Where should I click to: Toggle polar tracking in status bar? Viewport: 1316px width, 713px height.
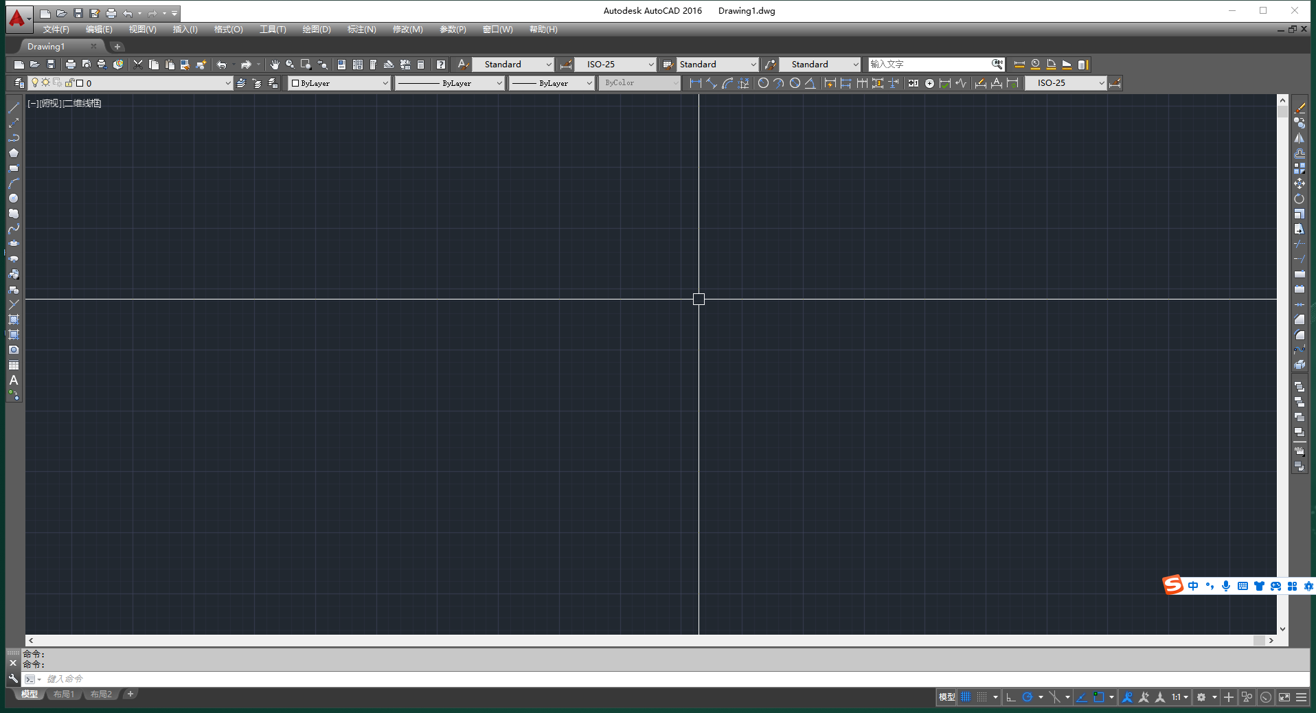pyautogui.click(x=1028, y=697)
